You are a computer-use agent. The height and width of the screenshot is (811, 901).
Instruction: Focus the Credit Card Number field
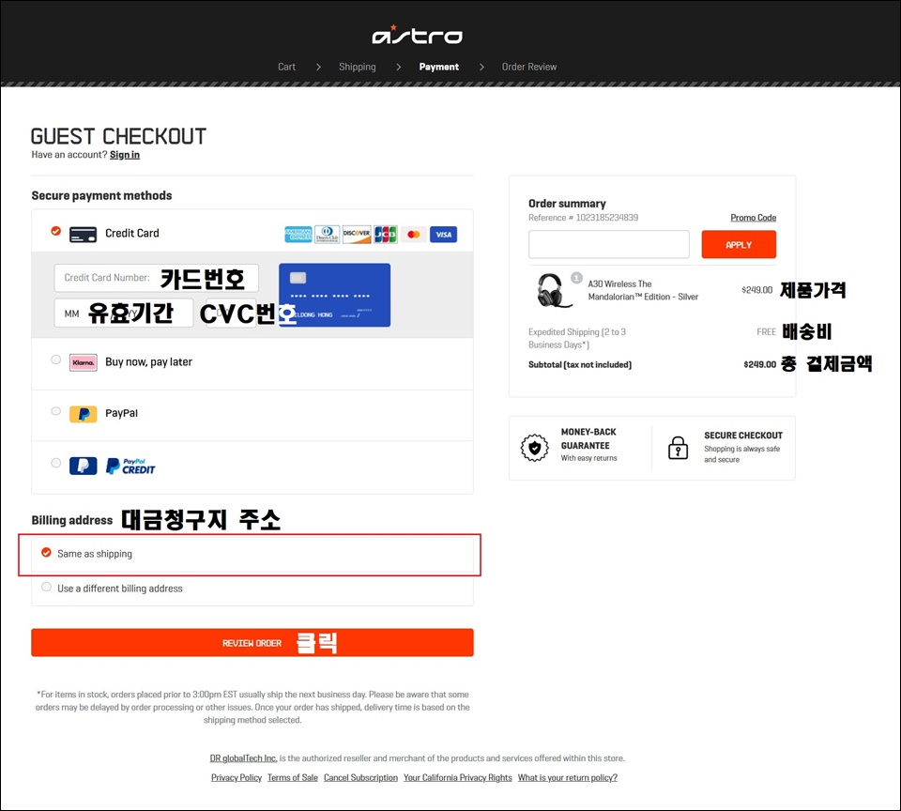(157, 278)
